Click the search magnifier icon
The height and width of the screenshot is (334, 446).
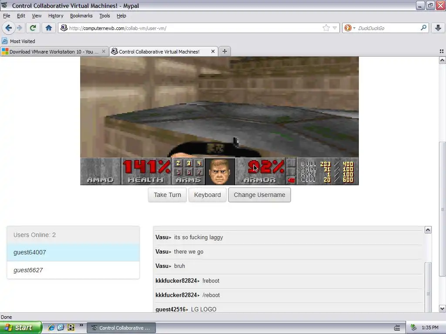pyautogui.click(x=423, y=28)
